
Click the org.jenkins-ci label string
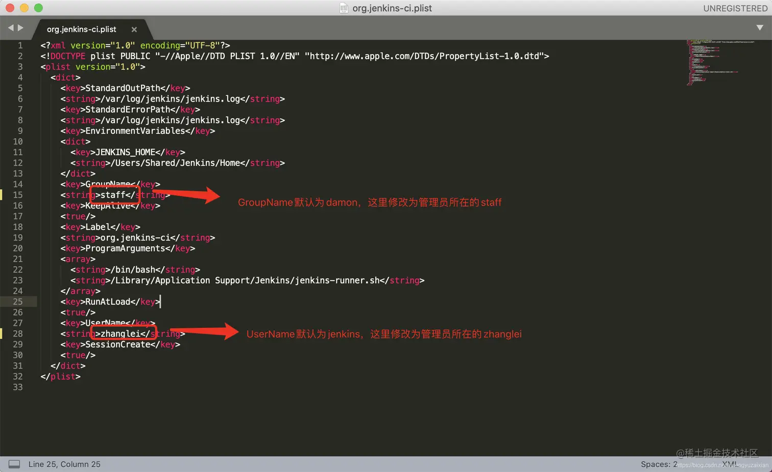point(135,238)
